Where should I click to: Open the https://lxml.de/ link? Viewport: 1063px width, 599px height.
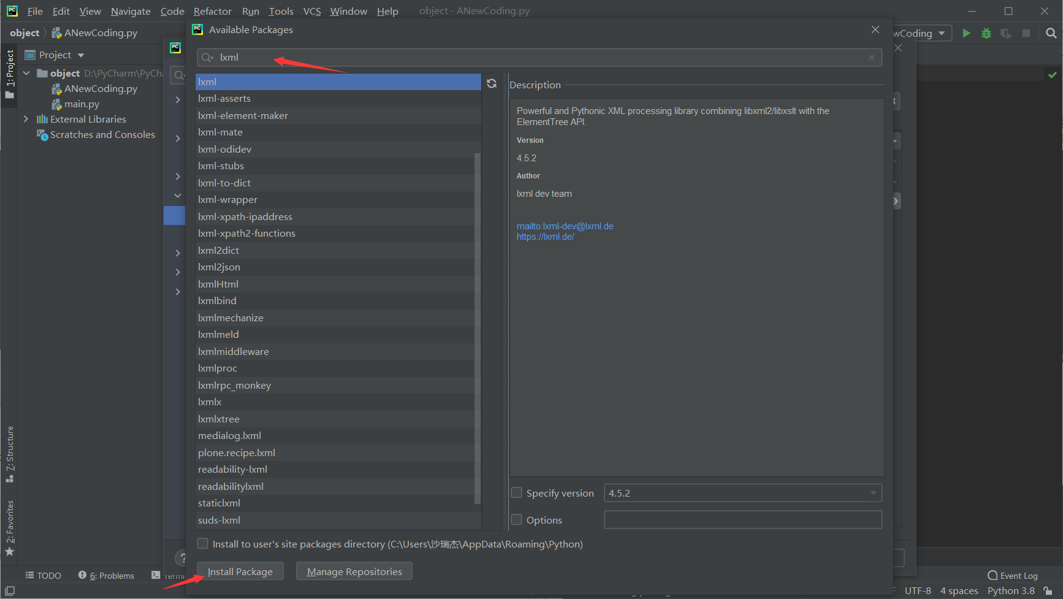pyautogui.click(x=545, y=237)
